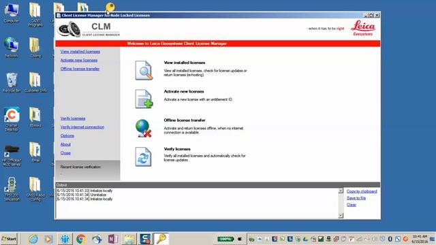Click the 'View installed licenses' heading in main panel
The image size is (436, 245).
185,63
